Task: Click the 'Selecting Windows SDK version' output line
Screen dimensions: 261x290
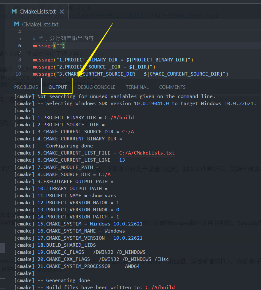Action: point(135,104)
